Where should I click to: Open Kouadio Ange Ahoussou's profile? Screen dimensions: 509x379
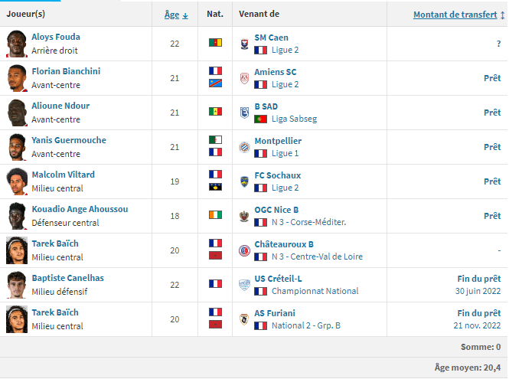tap(80, 209)
